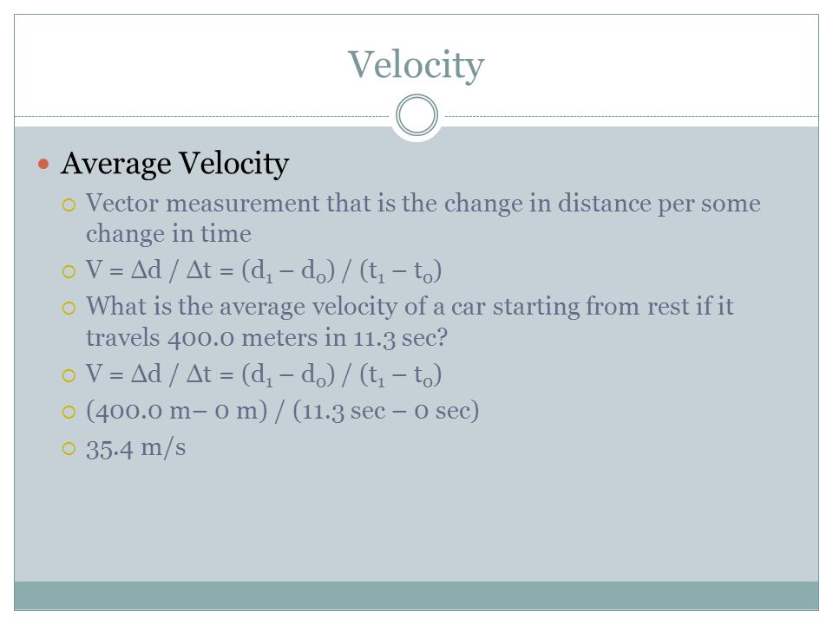This screenshot has height=624, width=833.
Task: Click the orange bullet beside Average Velocity
Action: [x=43, y=164]
